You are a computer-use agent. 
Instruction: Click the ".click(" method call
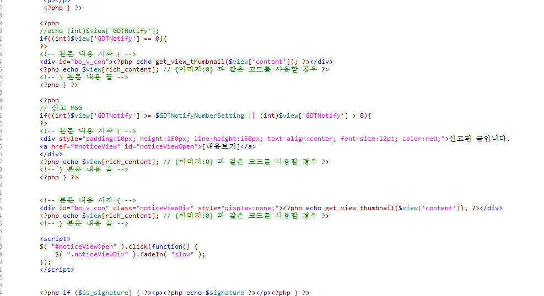point(138,246)
